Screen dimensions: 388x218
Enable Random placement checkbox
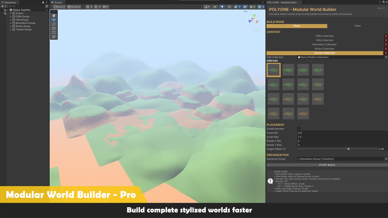[299, 129]
